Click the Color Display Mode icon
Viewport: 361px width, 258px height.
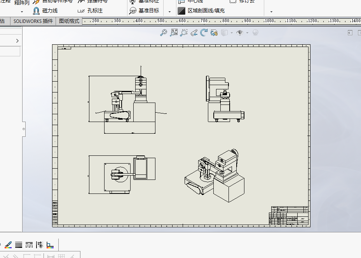50,245
